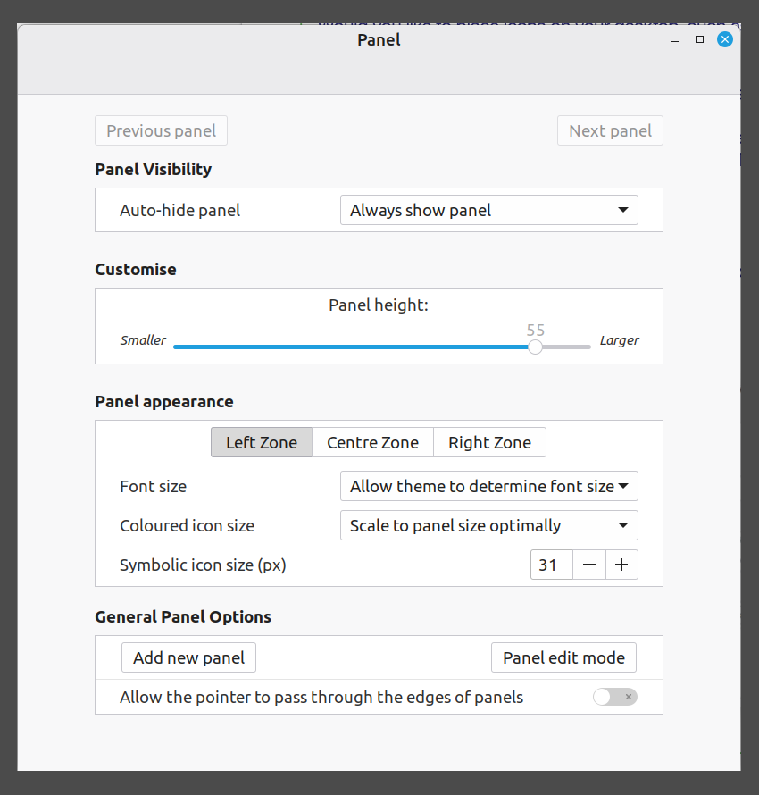Open the Auto-hide panel dropdown
759x795 pixels.
pyautogui.click(x=488, y=211)
